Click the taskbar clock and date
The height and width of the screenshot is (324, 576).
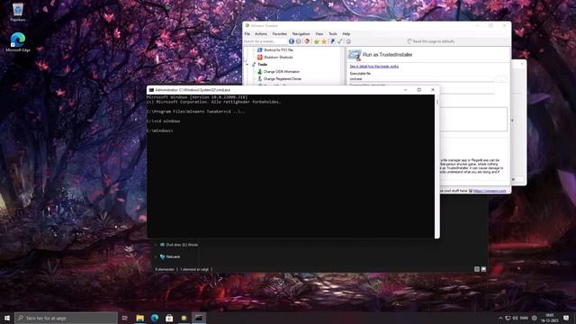[x=550, y=318]
